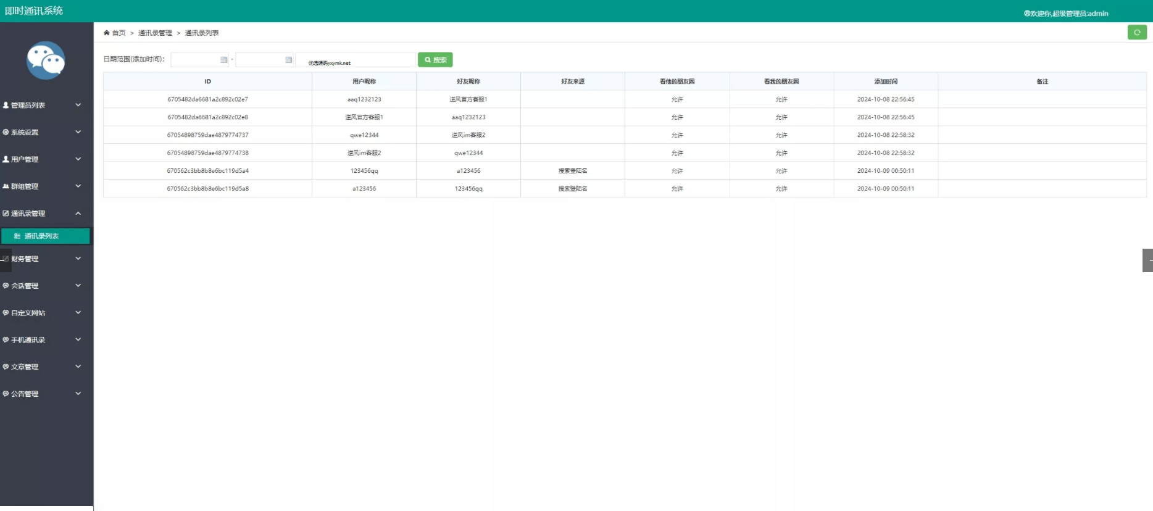Click the 用户昵称 column header

tap(364, 81)
